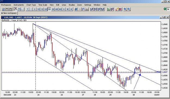The height and width of the screenshot is (99, 170).
Task: Select the 8H time scale button
Action: coord(60,9)
